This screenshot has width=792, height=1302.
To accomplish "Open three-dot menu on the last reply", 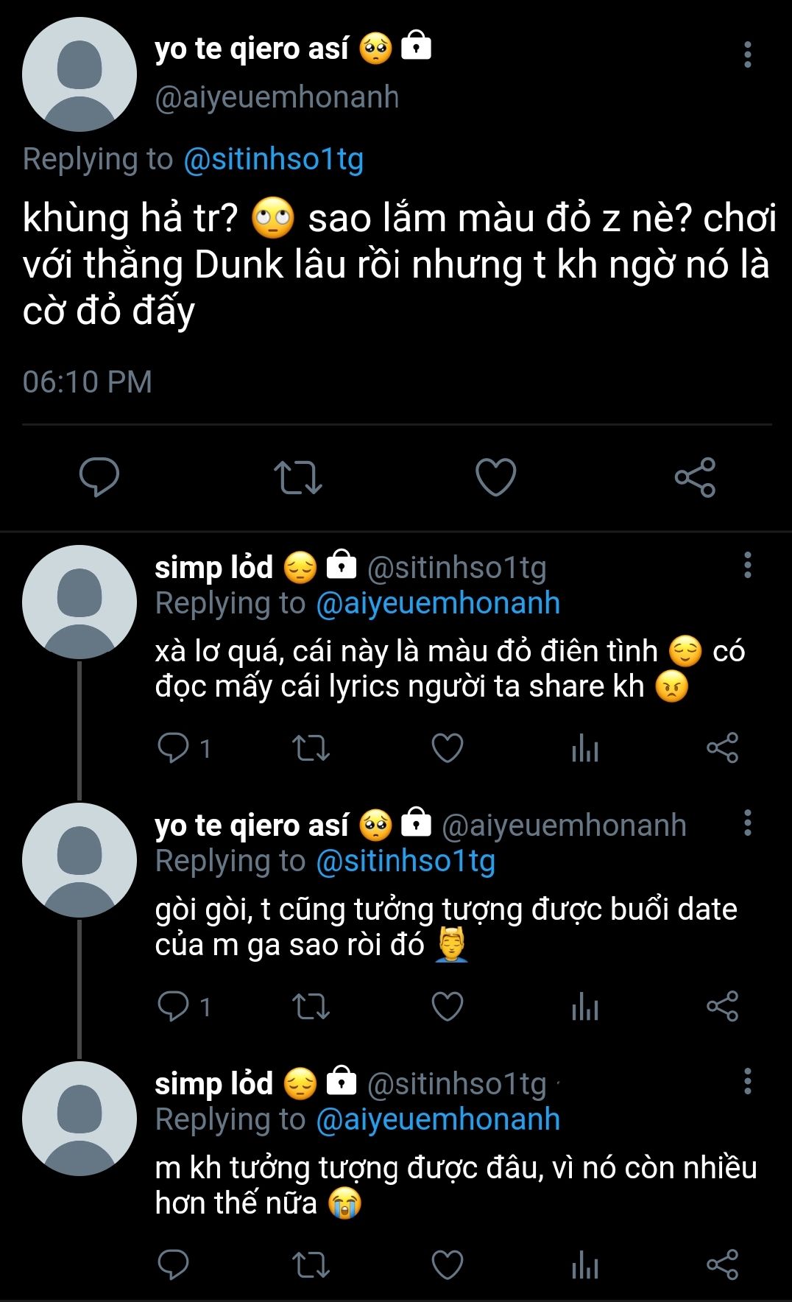I will [747, 1081].
